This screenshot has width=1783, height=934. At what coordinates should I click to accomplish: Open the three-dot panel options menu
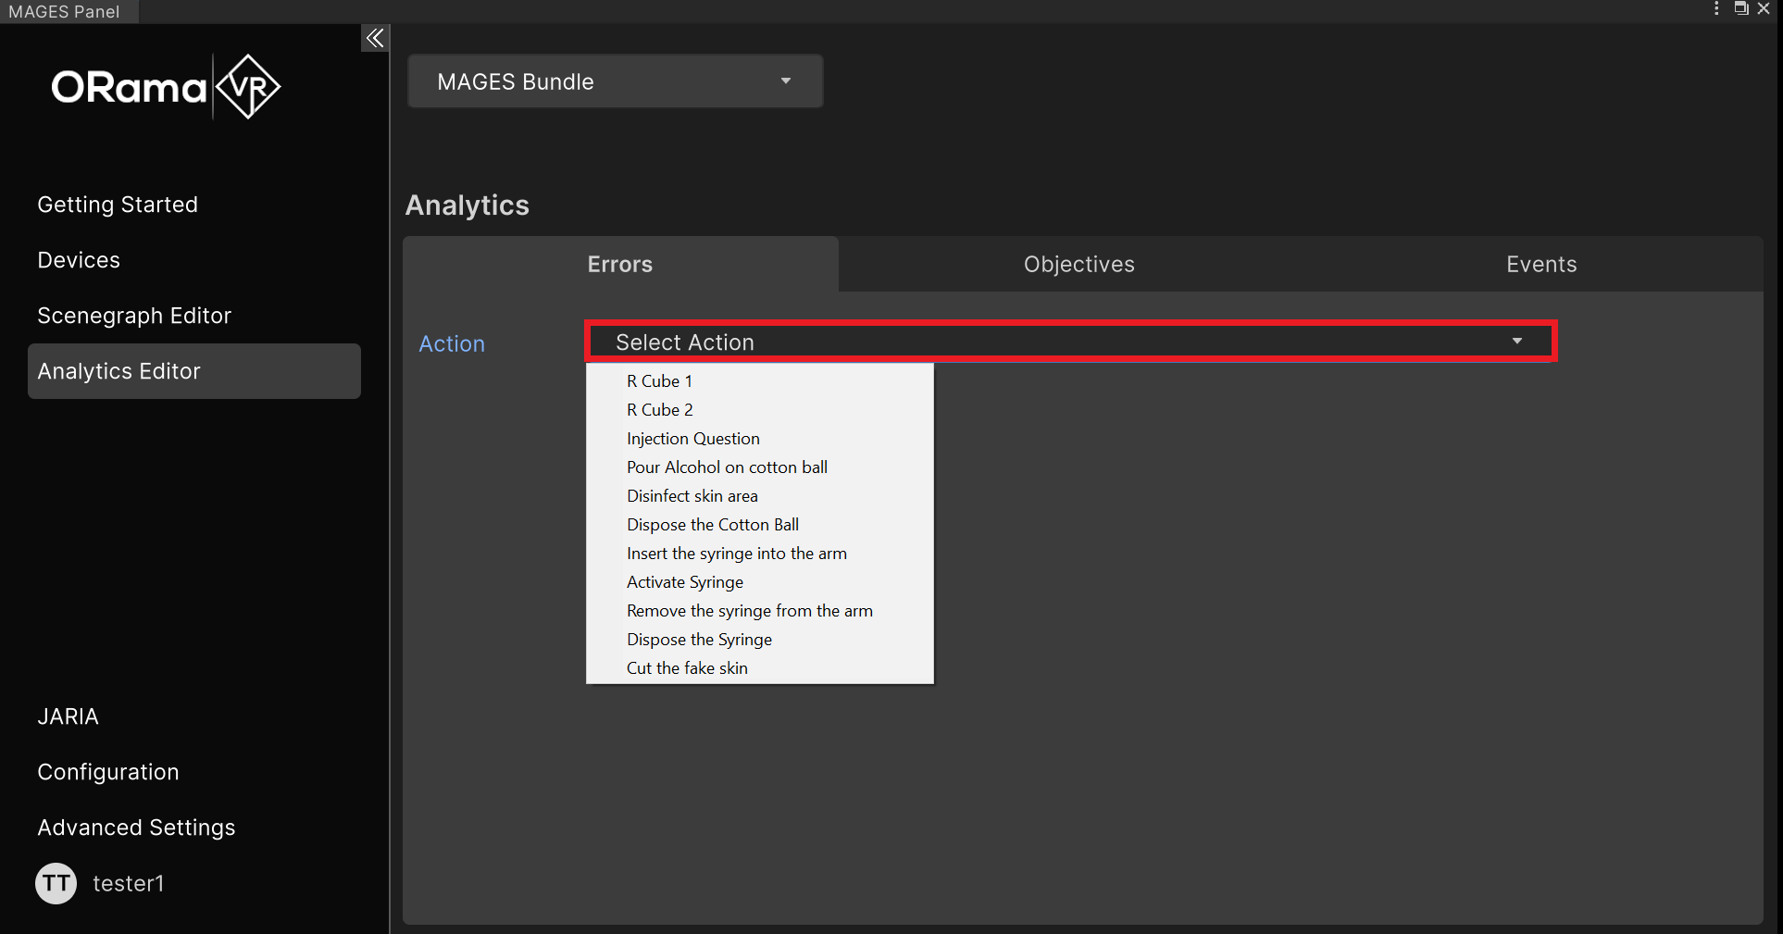pos(1715,8)
